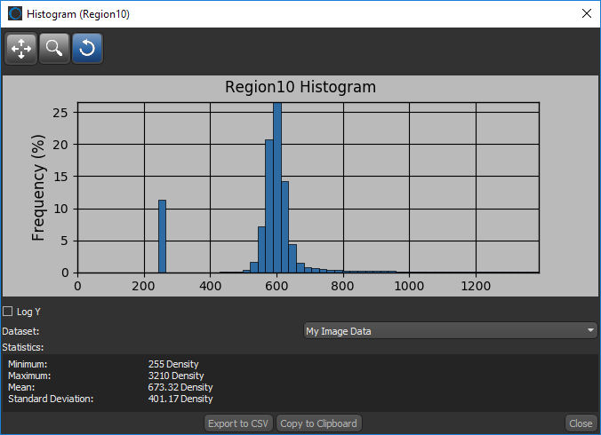Viewport: 601px width, 435px height.
Task: Select the Mean value 673.32 Density
Action: pyautogui.click(x=180, y=387)
